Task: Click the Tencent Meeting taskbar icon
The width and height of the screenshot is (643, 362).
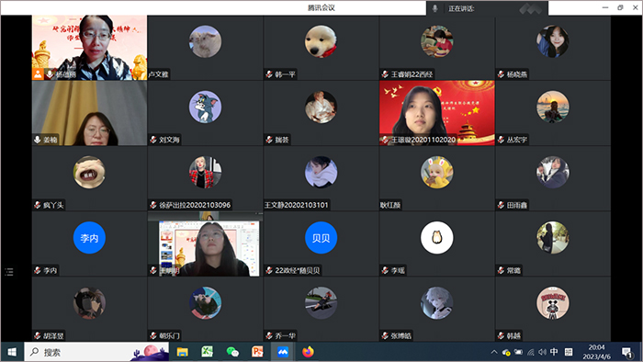Action: 283,352
